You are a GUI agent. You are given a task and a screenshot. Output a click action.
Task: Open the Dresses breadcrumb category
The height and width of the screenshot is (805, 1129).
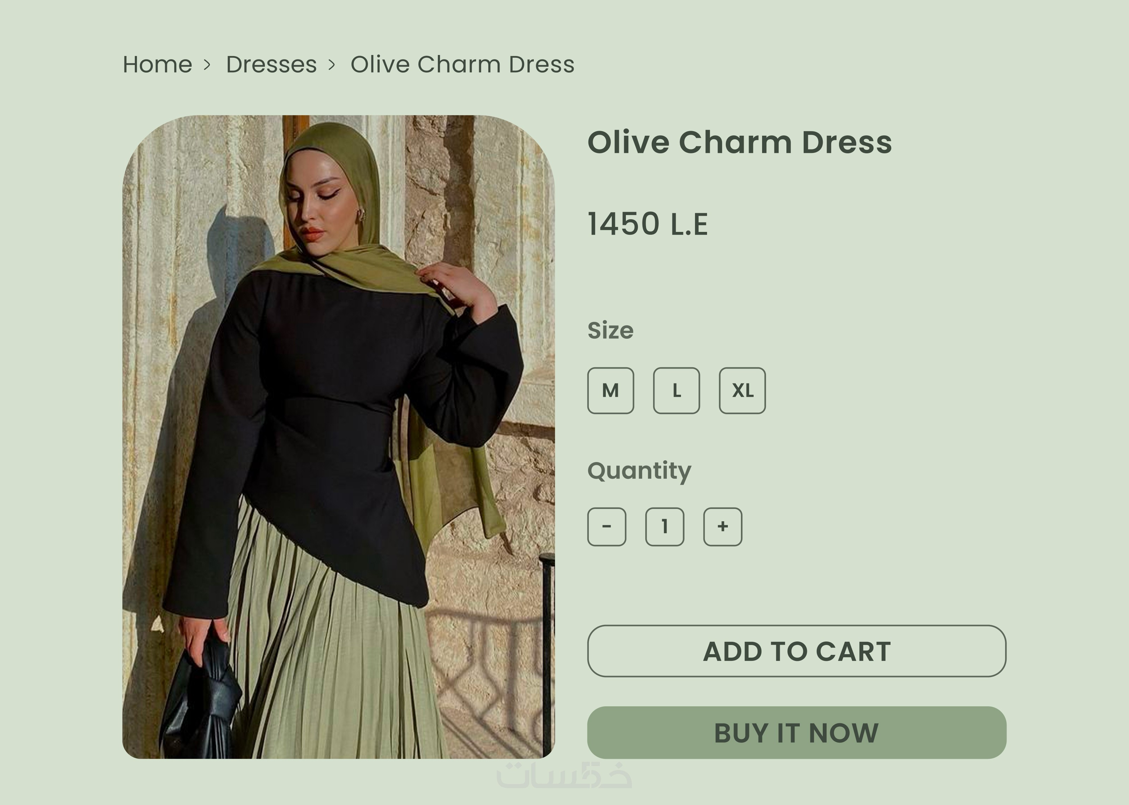click(271, 64)
